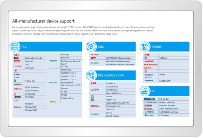The height and width of the screenshot is (138, 203).
Task: Click the 'WinCC flexible' entry
Action: pos(113,116)
